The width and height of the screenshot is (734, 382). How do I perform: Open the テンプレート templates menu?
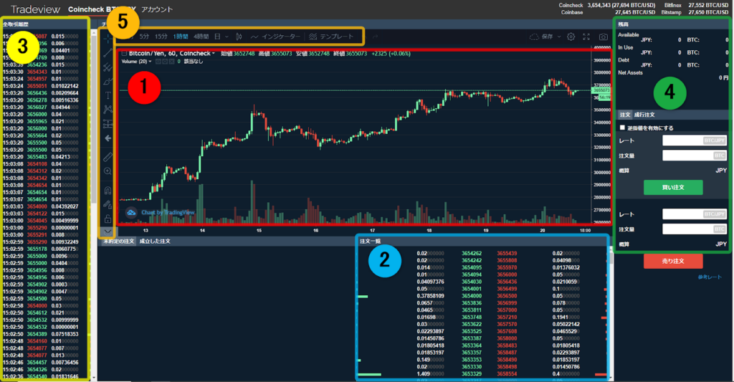click(x=331, y=37)
